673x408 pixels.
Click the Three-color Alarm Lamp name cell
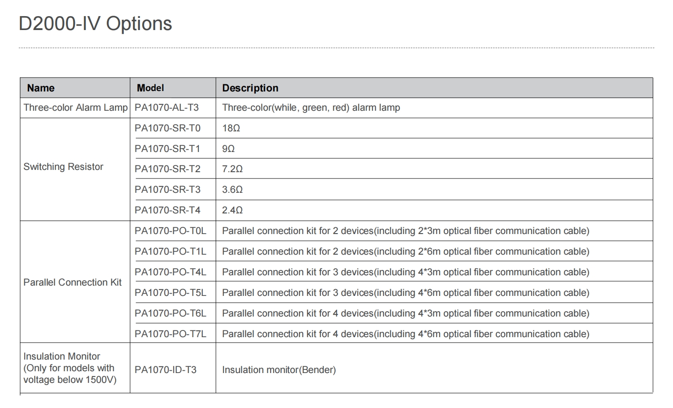coord(75,108)
